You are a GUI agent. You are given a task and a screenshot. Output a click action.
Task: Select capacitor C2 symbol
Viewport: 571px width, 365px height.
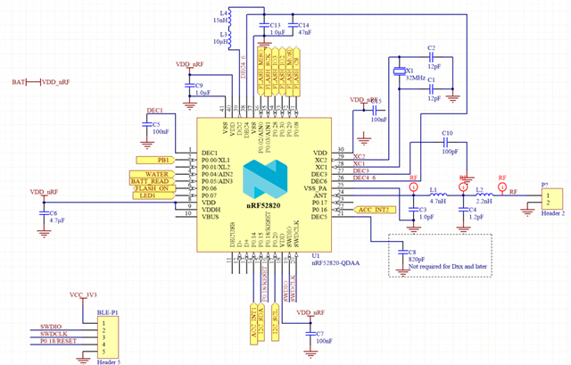coord(432,57)
